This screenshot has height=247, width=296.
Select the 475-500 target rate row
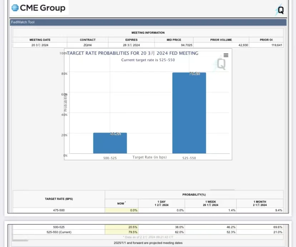(x=59, y=210)
